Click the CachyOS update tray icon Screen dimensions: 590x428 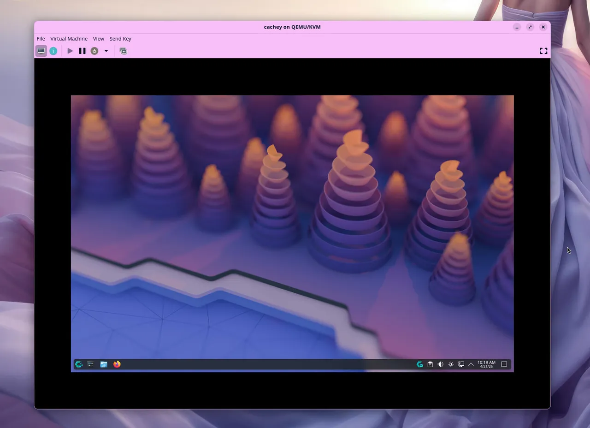(419, 364)
